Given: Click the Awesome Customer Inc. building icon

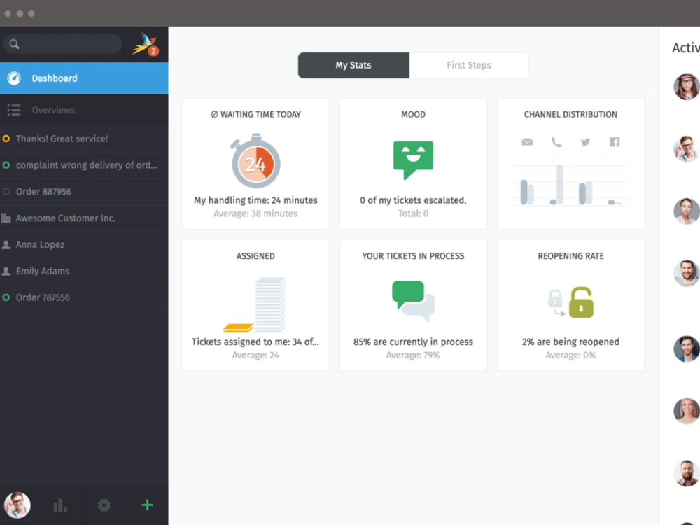Looking at the screenshot, I should tap(6, 218).
